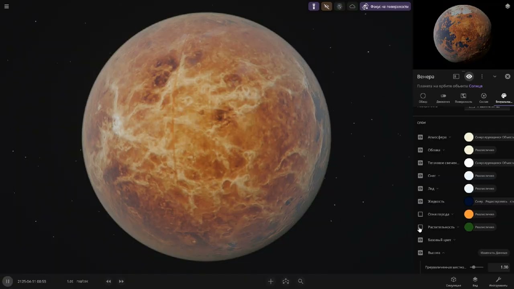This screenshot has height=289, width=514.
Task: Open the Лед color swatch
Action: click(x=469, y=189)
